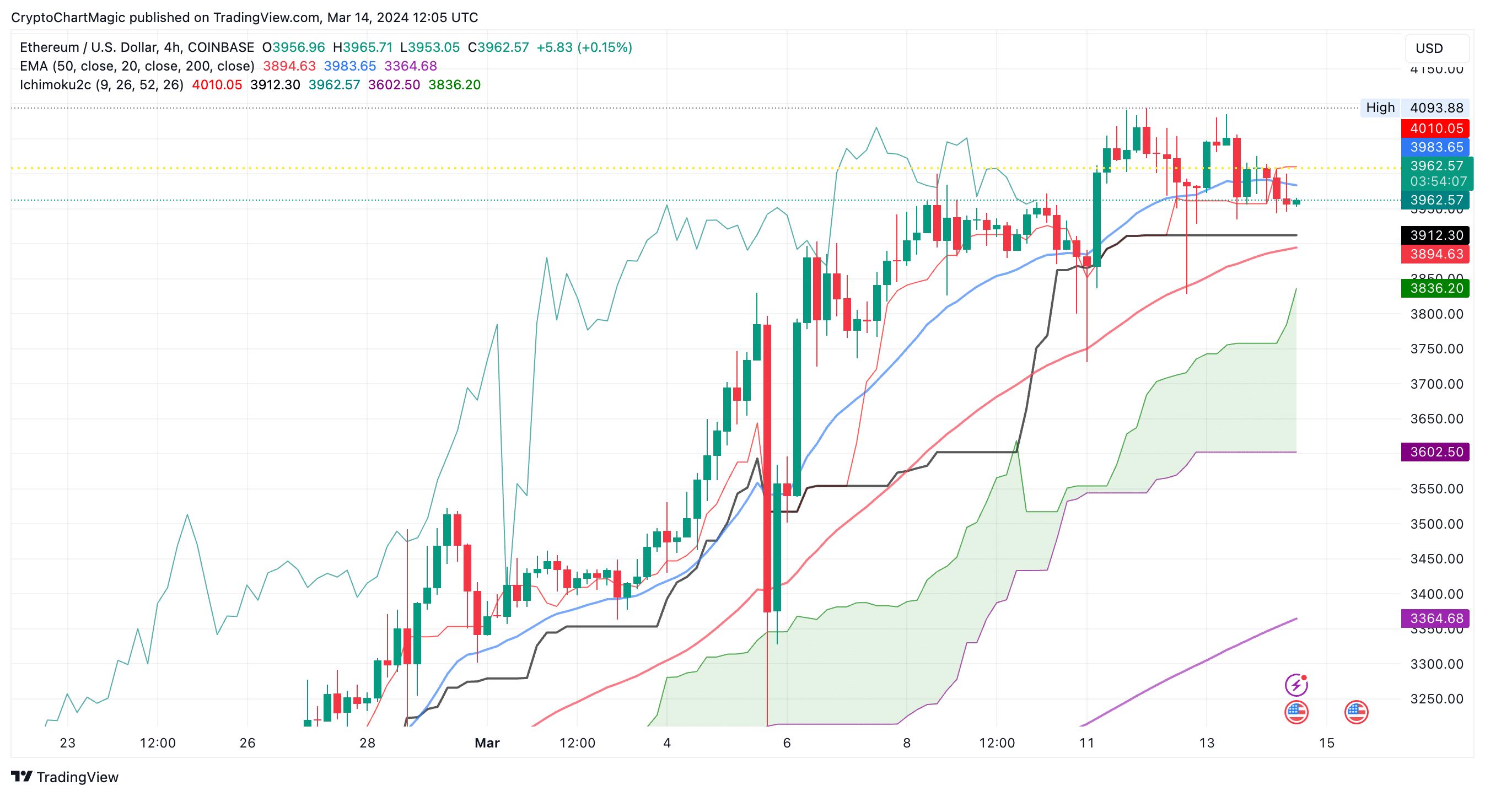Image resolution: width=1485 pixels, height=796 pixels.
Task: Click the Ethereum / U.S. Dollar symbol title
Action: point(137,47)
